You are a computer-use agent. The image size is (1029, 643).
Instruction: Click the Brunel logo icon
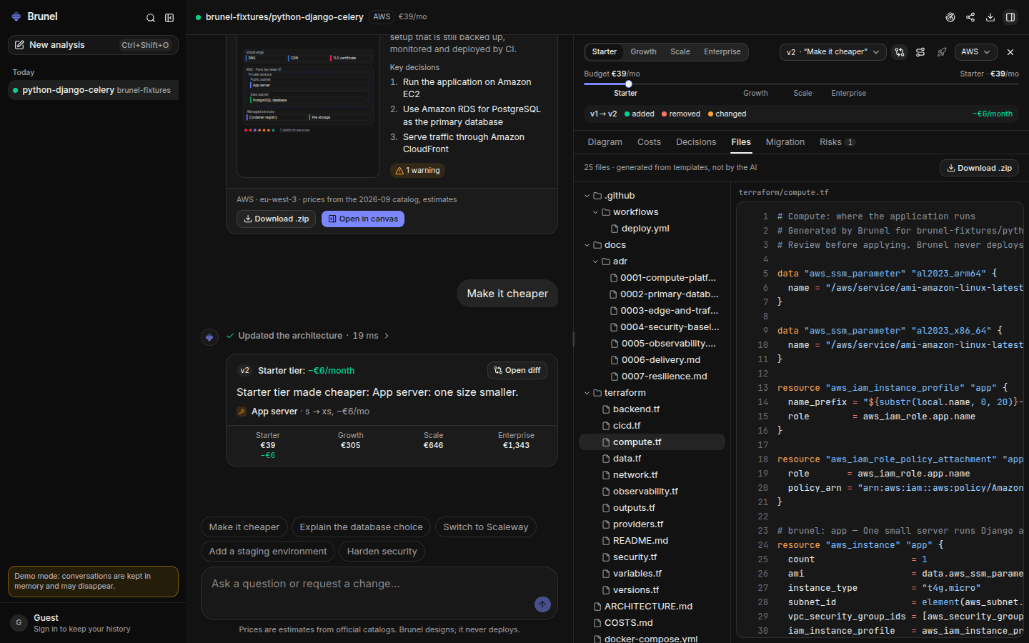tap(16, 16)
